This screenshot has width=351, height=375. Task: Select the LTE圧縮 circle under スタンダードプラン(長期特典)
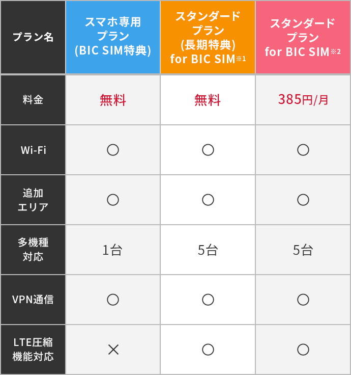click(208, 350)
